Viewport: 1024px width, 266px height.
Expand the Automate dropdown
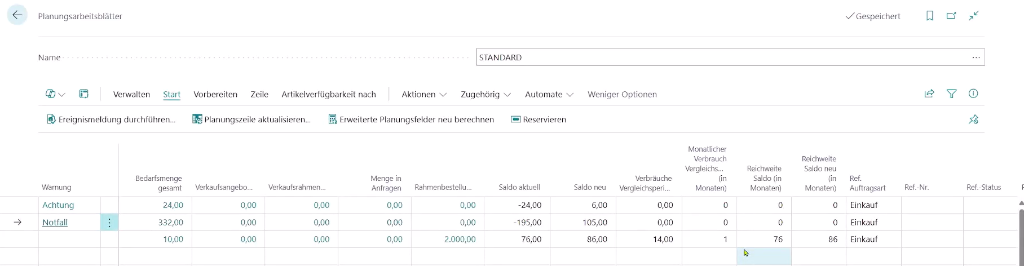pos(549,94)
